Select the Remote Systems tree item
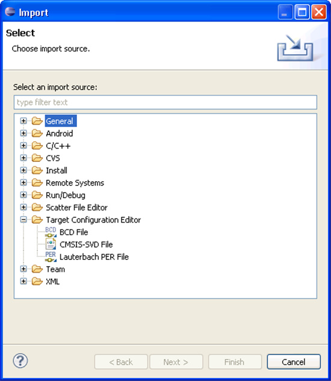This screenshot has width=331, height=381. [x=75, y=183]
